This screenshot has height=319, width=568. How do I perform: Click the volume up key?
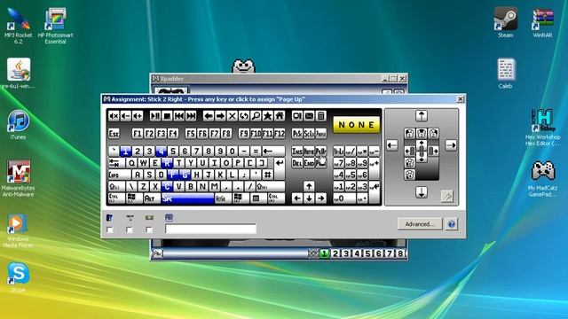[x=138, y=116]
